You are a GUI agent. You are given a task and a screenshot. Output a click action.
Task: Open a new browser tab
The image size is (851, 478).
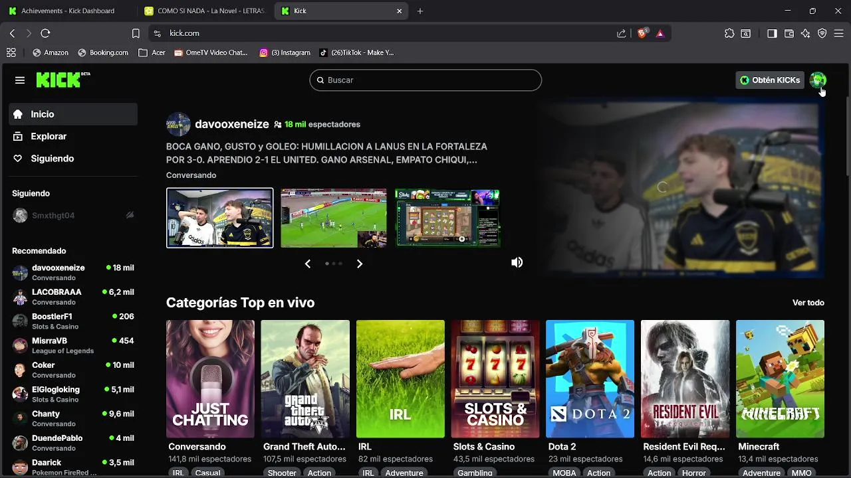click(x=420, y=11)
